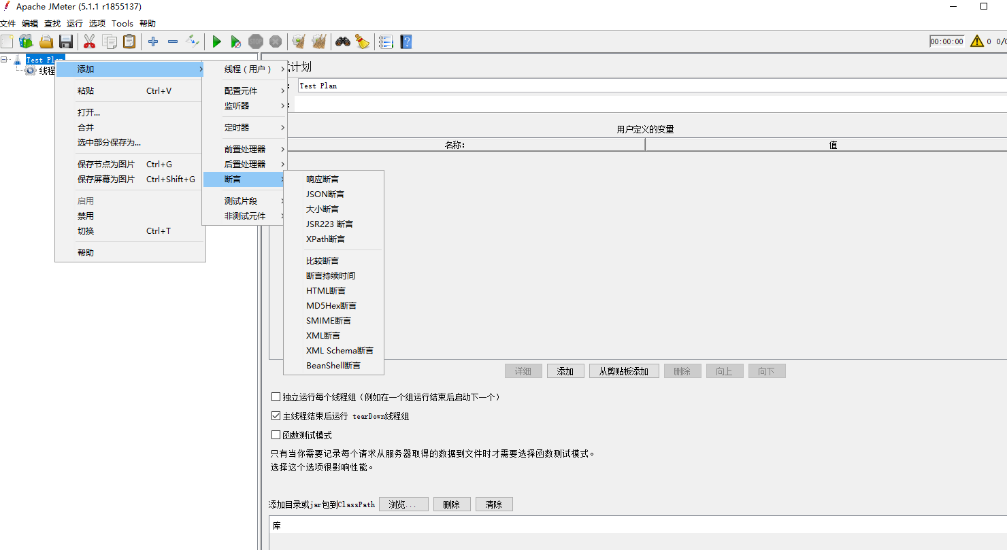This screenshot has width=1007, height=550.
Task: Choose 合并 from the context menu
Action: tap(130, 127)
